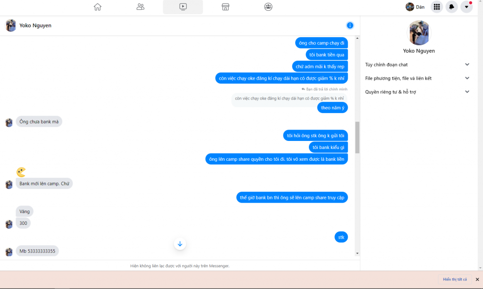The height and width of the screenshot is (289, 483).
Task: Open the Groups icon in top navigation
Action: point(268,7)
